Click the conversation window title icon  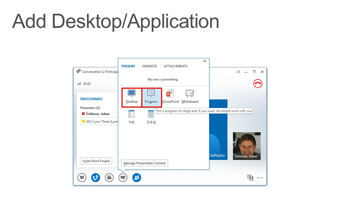pos(78,71)
